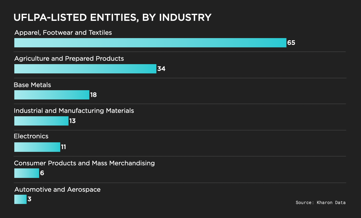361x218 pixels.
Task: Click the "Source: Kharon Data" text
Action: (320, 202)
